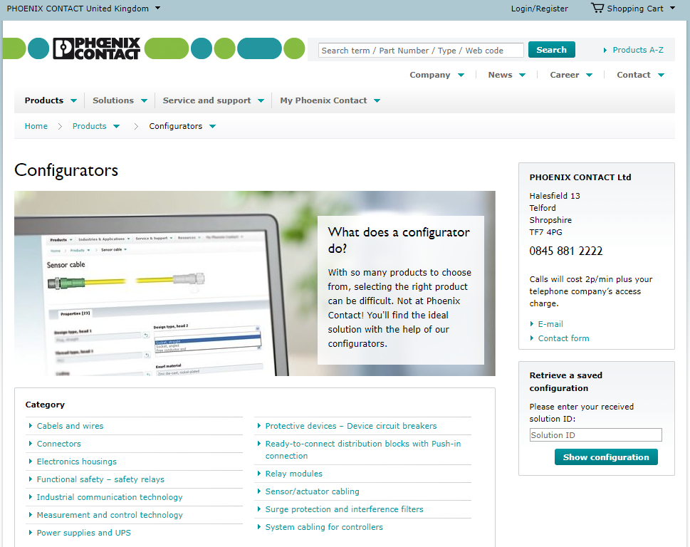Open the Shopping Cart icon
Image resolution: width=690 pixels, height=547 pixels.
coord(597,9)
